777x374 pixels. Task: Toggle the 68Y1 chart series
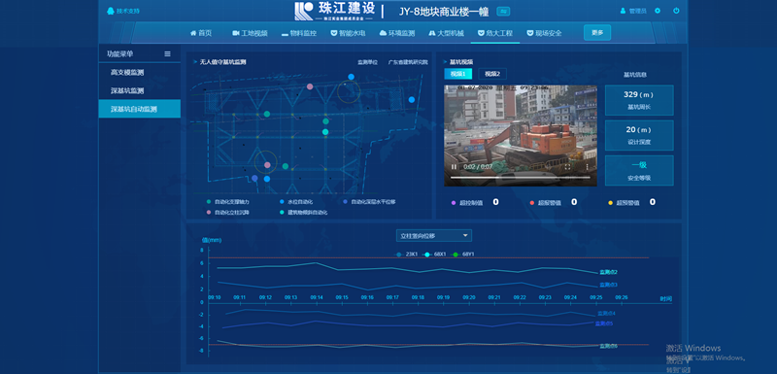click(x=463, y=255)
